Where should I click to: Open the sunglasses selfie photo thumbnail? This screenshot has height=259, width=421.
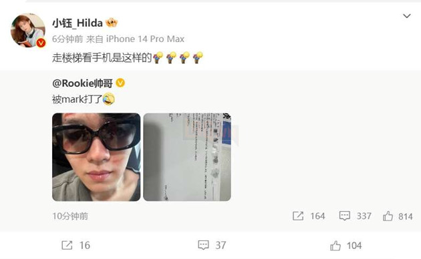96,157
